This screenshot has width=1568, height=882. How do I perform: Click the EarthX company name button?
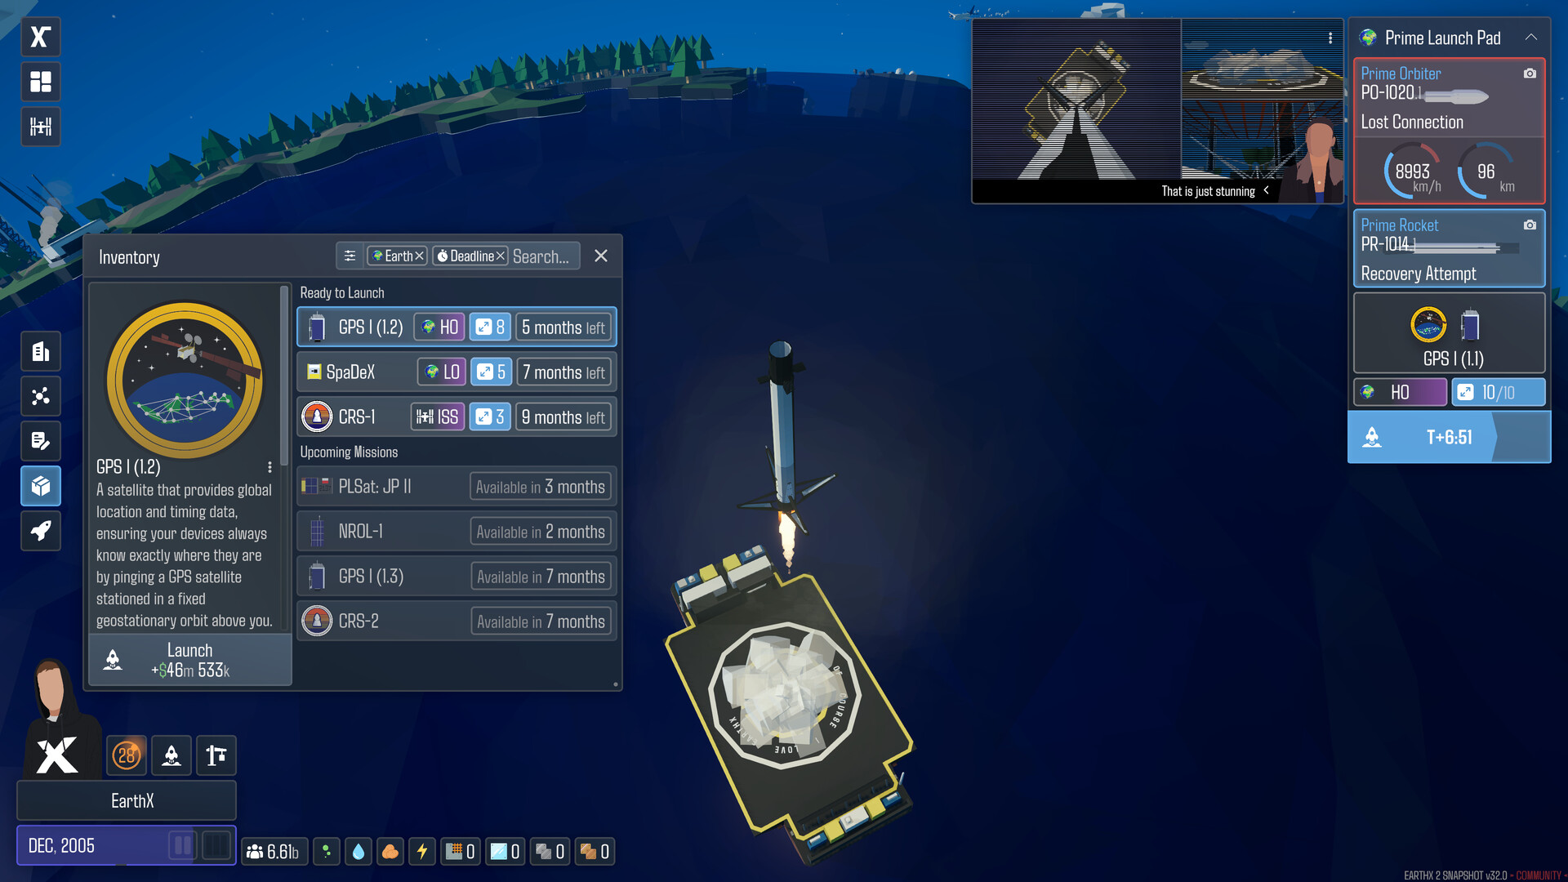tap(127, 801)
